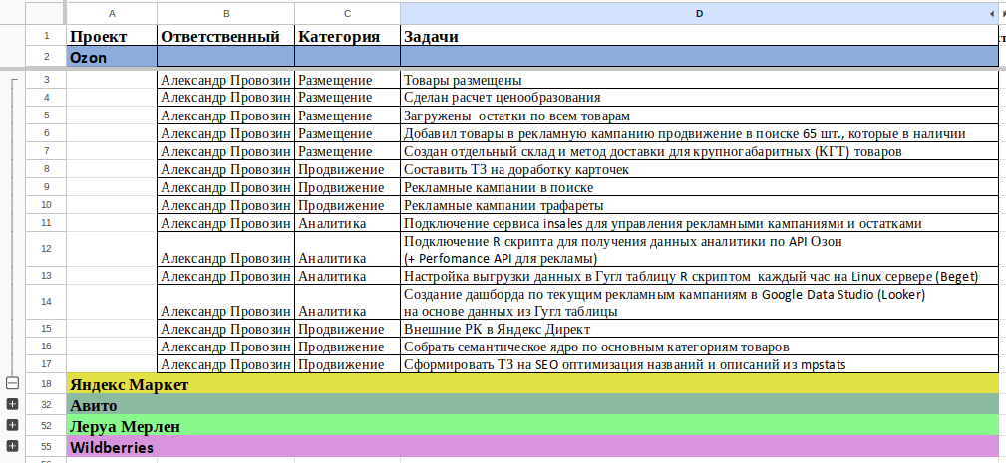Click row 8 Продвижение category cell
1006x463 pixels.
[x=347, y=169]
